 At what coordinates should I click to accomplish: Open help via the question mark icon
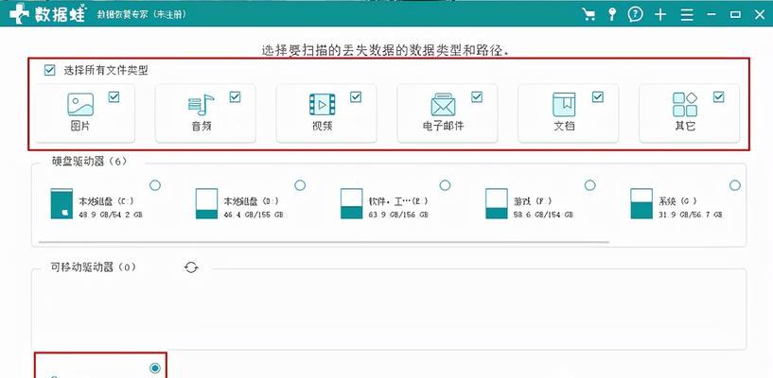(x=636, y=14)
